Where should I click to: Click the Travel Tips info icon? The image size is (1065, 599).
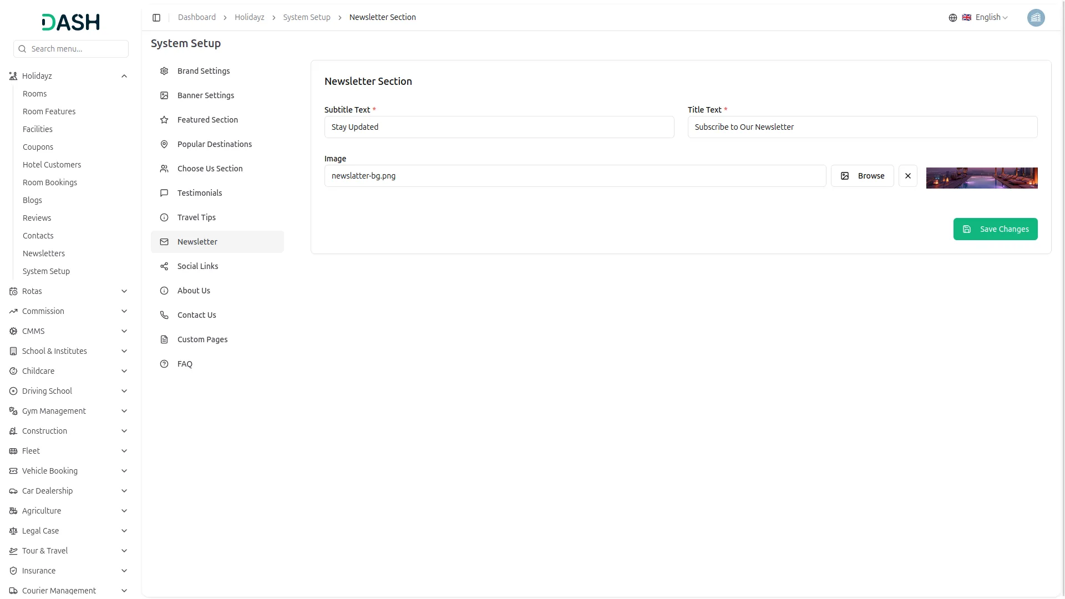(x=164, y=217)
